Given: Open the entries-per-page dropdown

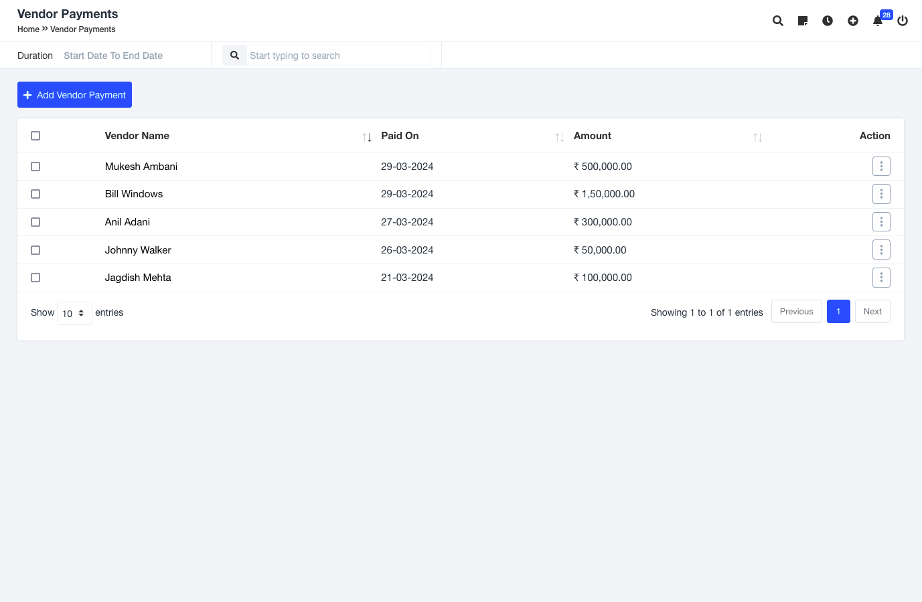Looking at the screenshot, I should [x=74, y=313].
